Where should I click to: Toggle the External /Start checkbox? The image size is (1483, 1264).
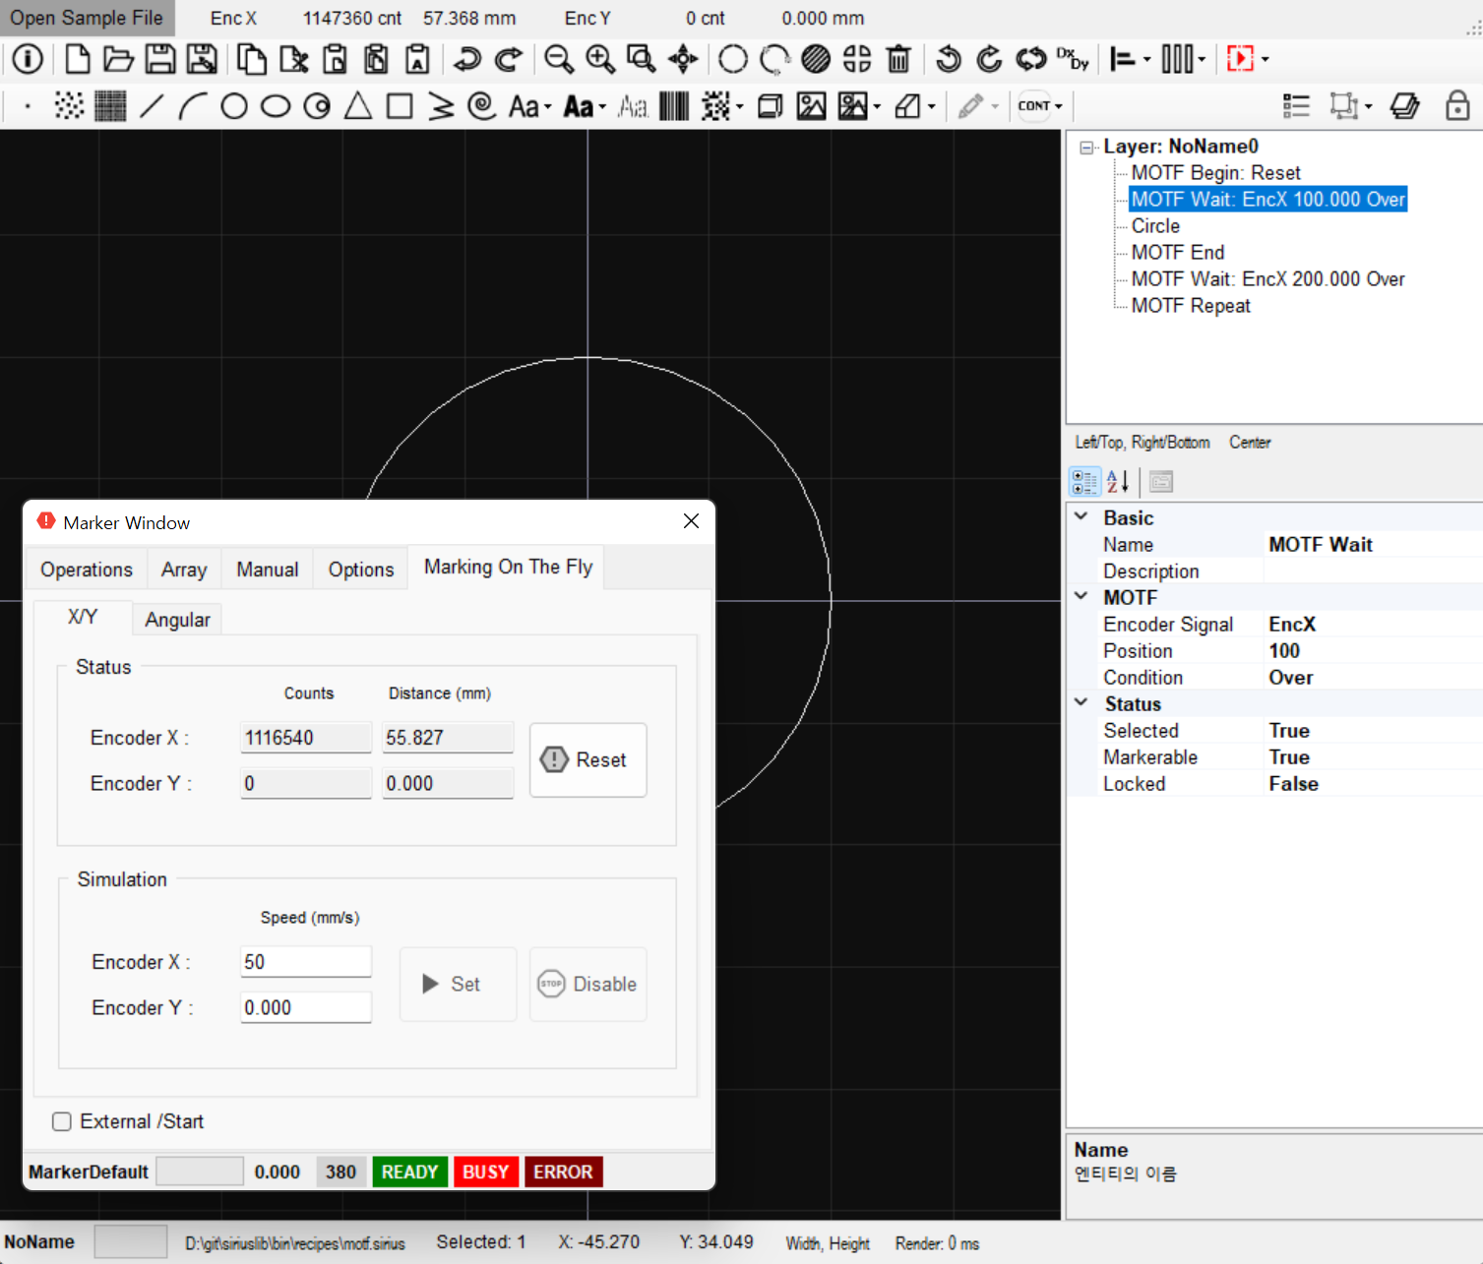coord(62,1121)
